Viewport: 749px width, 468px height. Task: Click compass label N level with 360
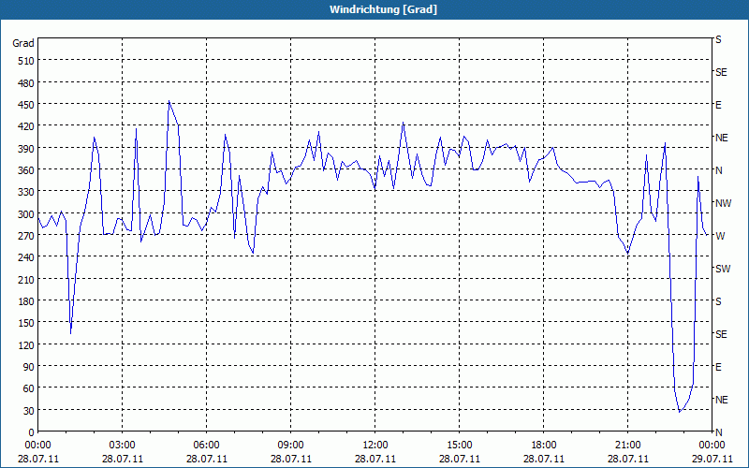tap(718, 170)
